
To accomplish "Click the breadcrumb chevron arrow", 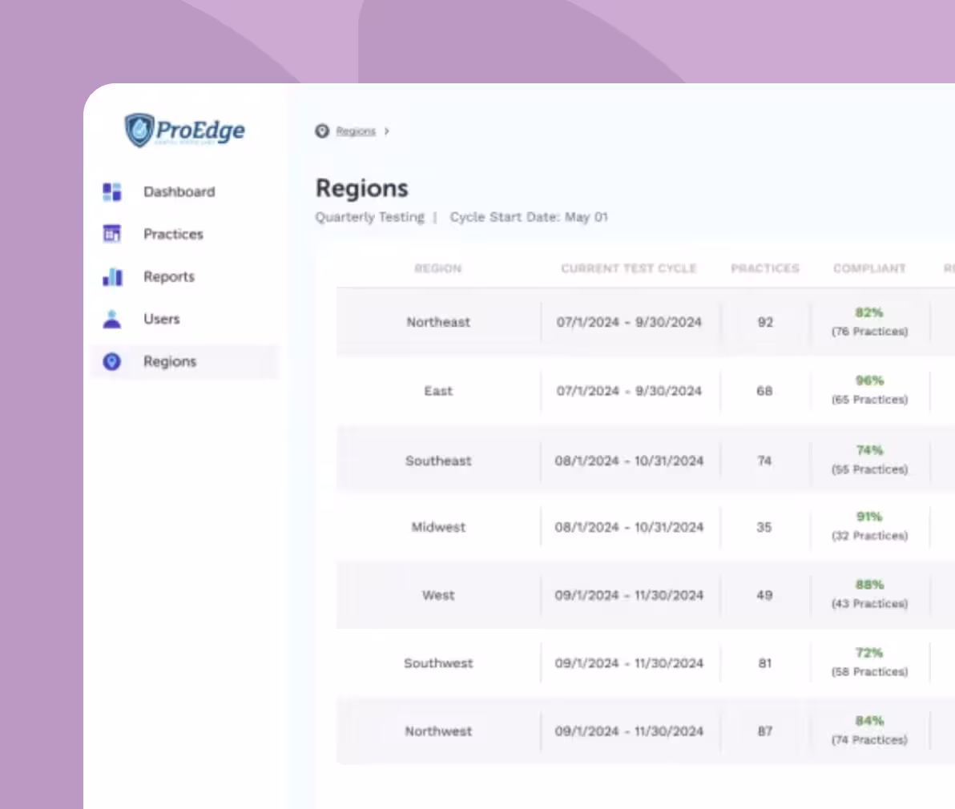I will pos(387,131).
